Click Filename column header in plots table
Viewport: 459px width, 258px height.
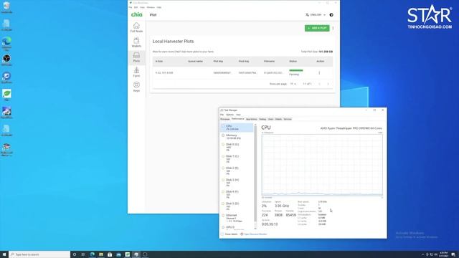270,62
